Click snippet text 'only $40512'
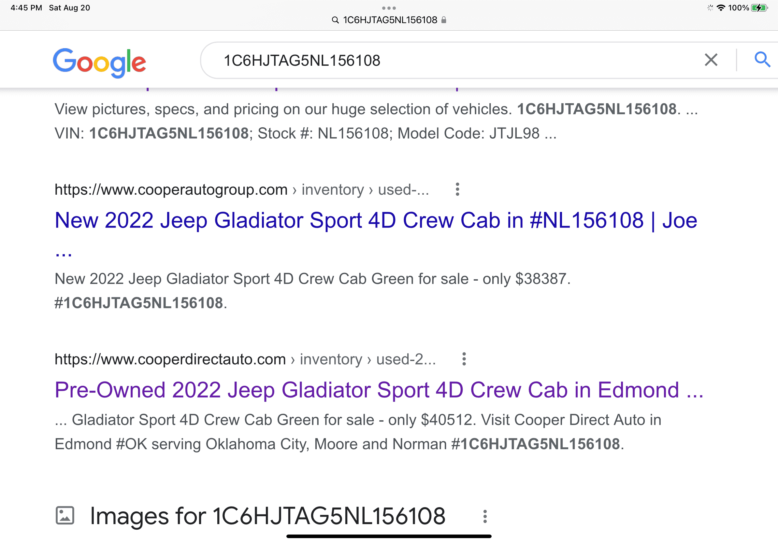This screenshot has width=778, height=543. (430, 420)
